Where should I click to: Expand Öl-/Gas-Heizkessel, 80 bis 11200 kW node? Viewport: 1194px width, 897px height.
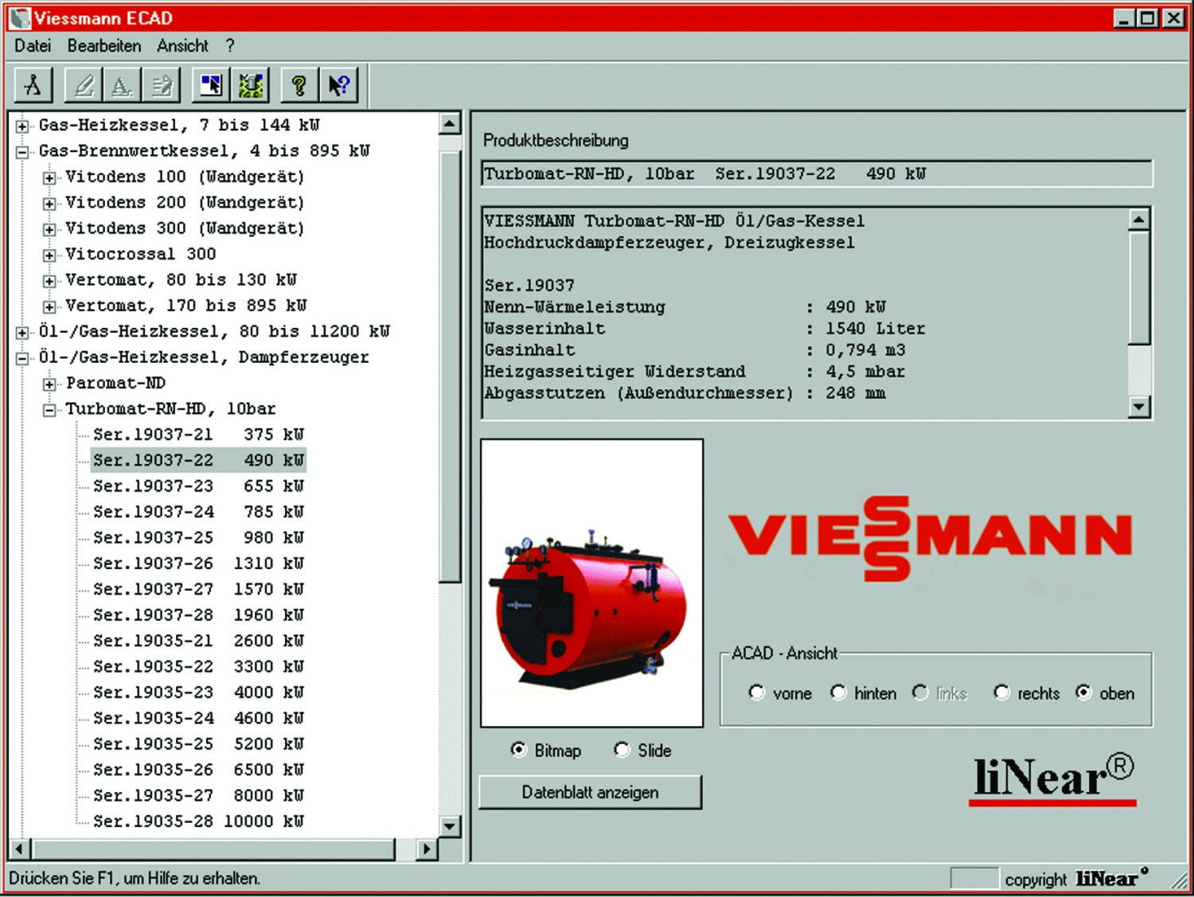(x=22, y=333)
